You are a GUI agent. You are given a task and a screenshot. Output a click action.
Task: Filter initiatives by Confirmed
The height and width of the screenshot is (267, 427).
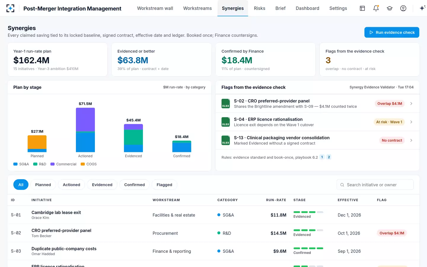135,185
